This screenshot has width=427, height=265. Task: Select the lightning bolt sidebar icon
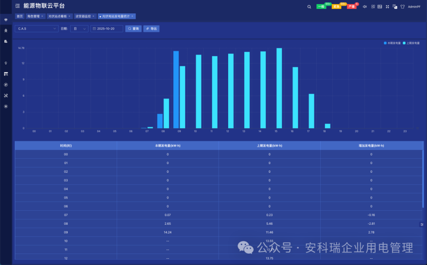[6, 85]
